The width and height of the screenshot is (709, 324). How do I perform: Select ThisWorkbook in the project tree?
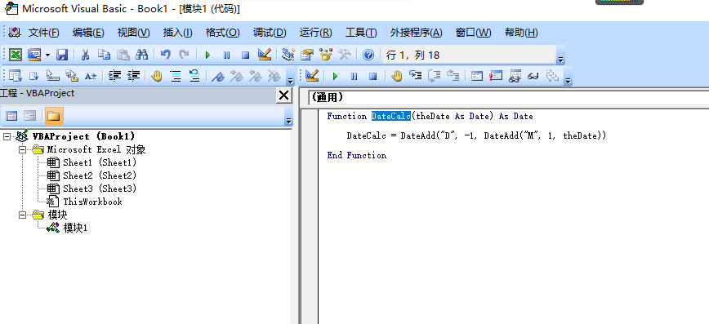(92, 202)
